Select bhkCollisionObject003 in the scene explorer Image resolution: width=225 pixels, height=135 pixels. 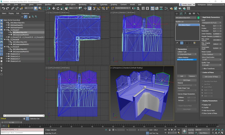(x=20, y=49)
